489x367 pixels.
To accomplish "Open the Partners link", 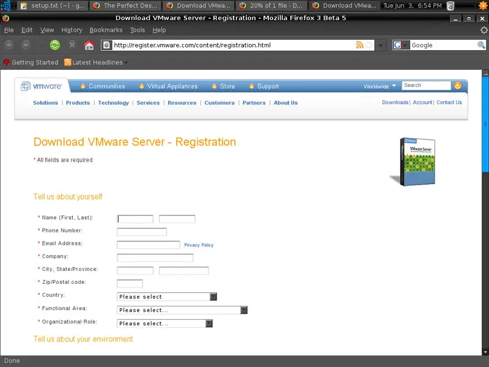I will click(x=254, y=103).
